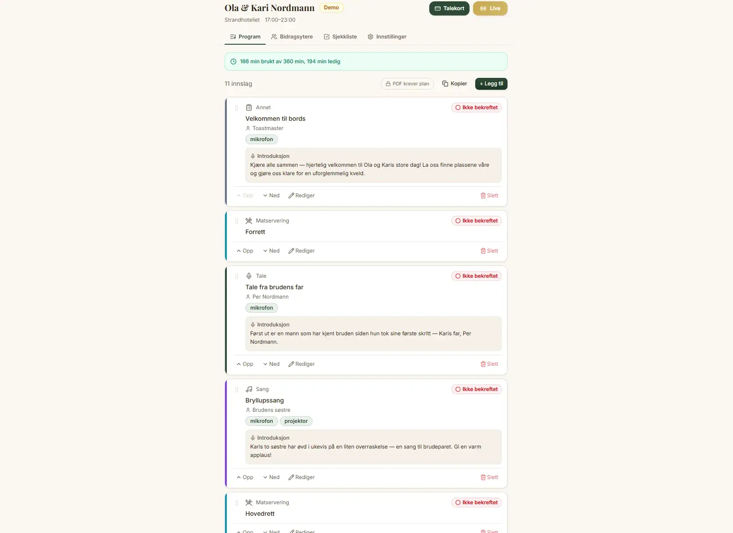Screen dimensions: 733x533
Task: Switch to the Bidragsytere tab
Action: coord(292,37)
